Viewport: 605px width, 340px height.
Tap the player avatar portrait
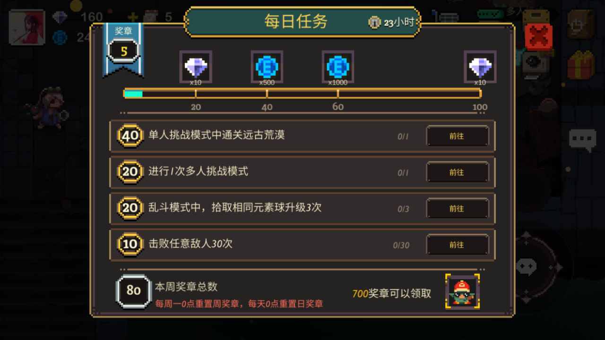point(27,27)
